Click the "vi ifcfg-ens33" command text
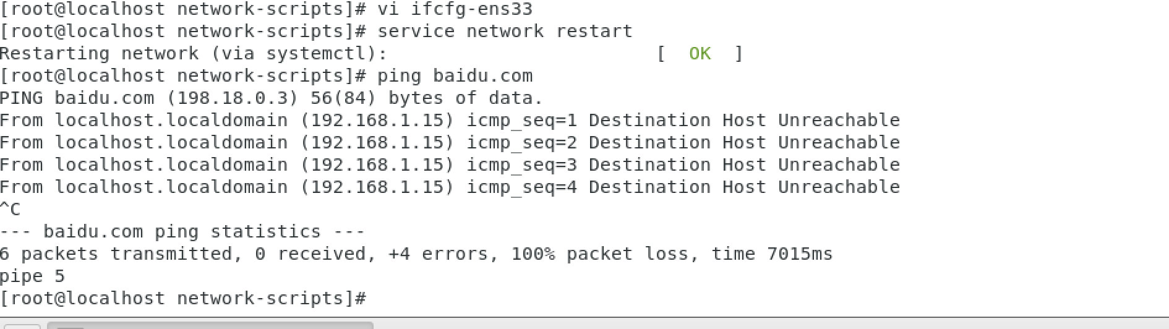1169x329 pixels. pos(455,9)
